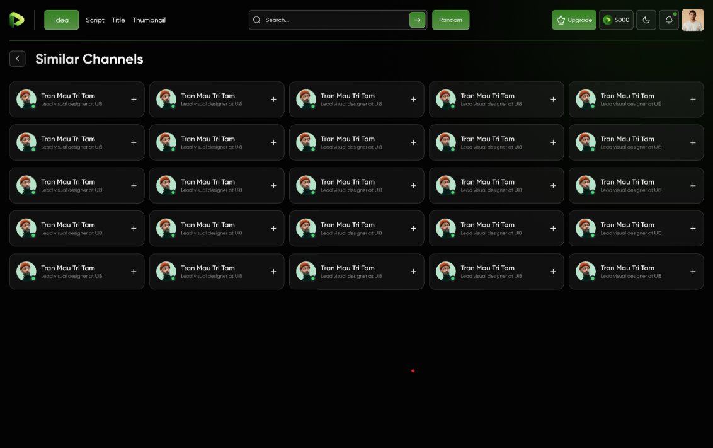
Task: Click plus on the bottom-left channel card
Action: tap(134, 272)
